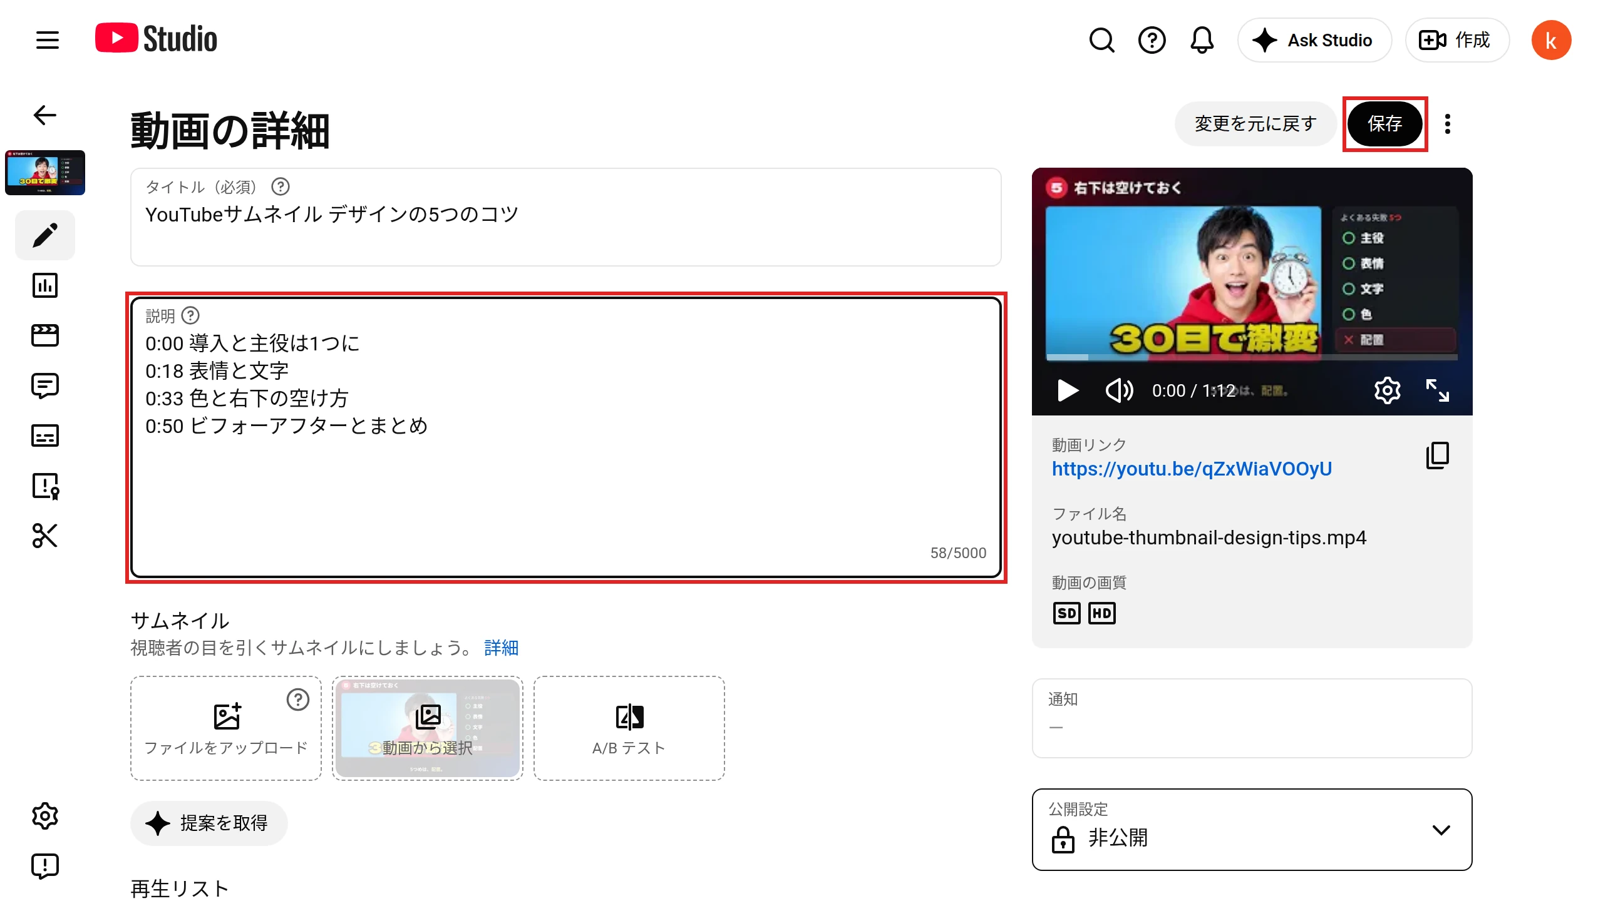
Task: Open the account avatar k
Action: click(x=1551, y=40)
